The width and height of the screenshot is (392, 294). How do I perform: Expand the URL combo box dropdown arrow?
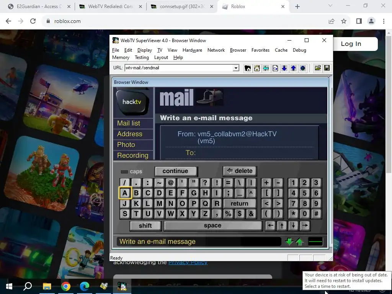[236, 68]
